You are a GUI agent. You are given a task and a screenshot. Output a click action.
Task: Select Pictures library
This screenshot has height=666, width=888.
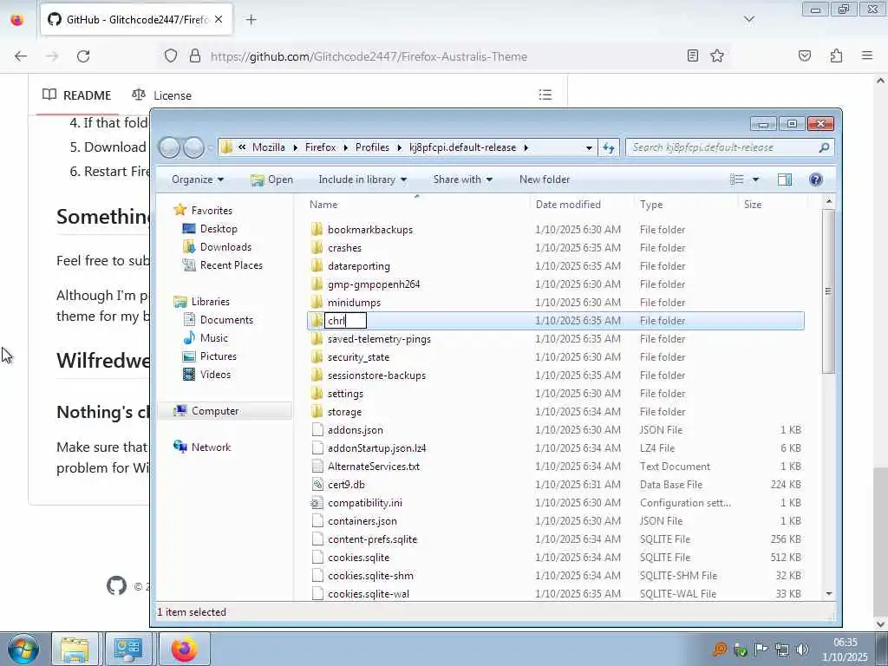tap(210, 356)
